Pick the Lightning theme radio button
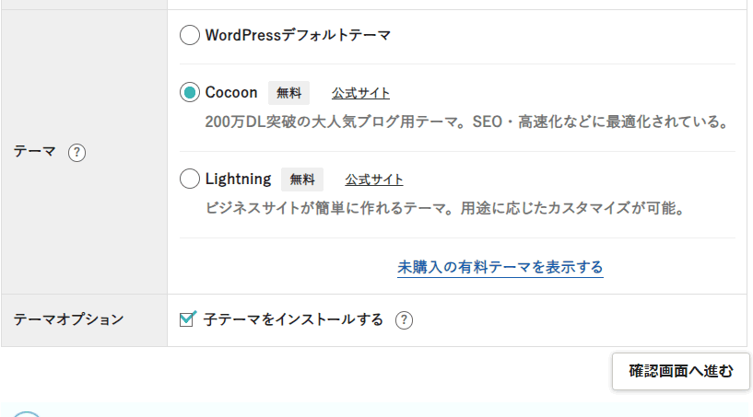 189,179
